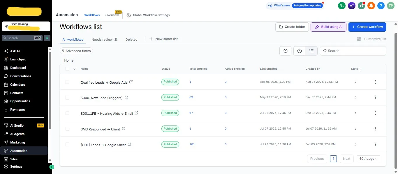Viewport: 398px width, 174px height.
Task: Open the Deleted workflows tab
Action: pos(131,40)
